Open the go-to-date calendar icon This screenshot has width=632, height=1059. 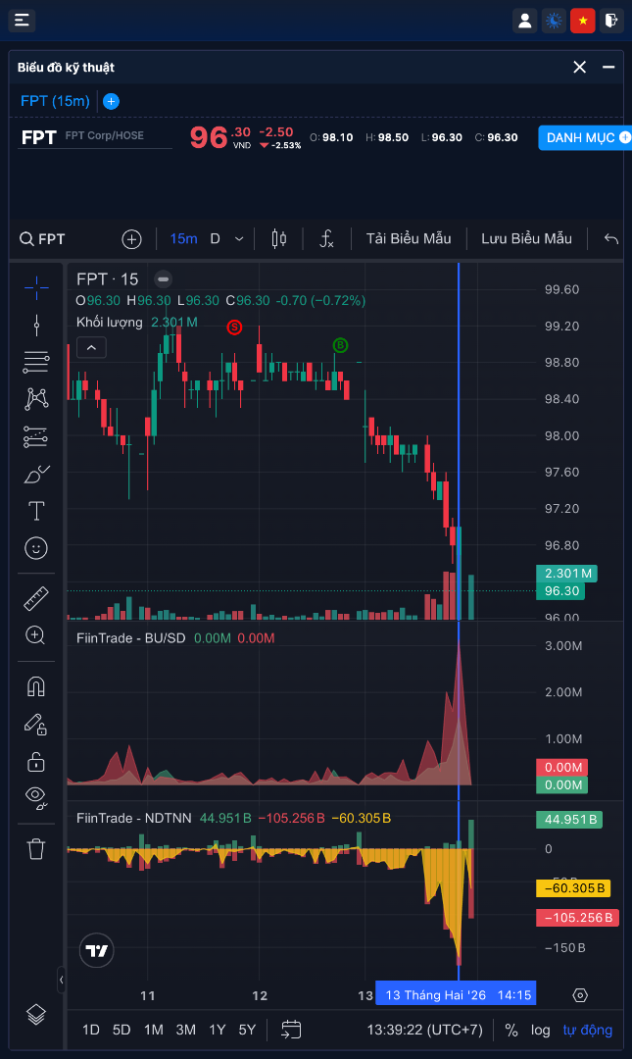[x=291, y=1030]
